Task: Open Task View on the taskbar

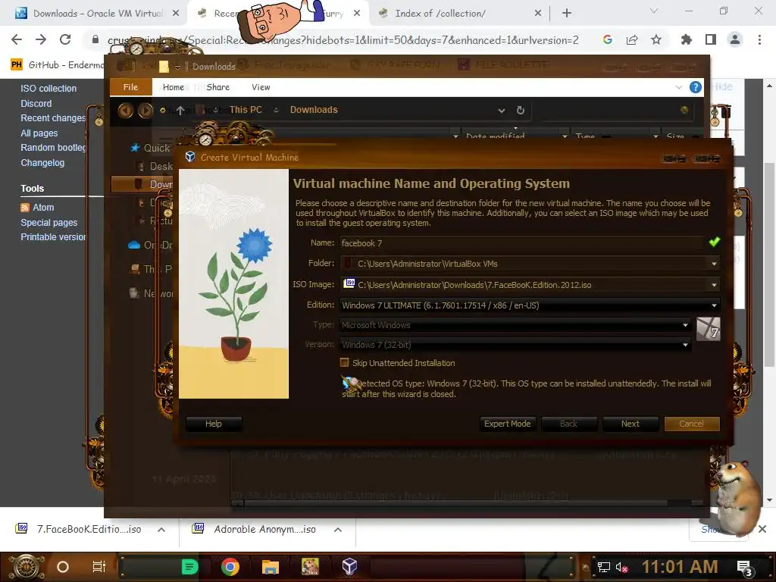Action: click(99, 567)
